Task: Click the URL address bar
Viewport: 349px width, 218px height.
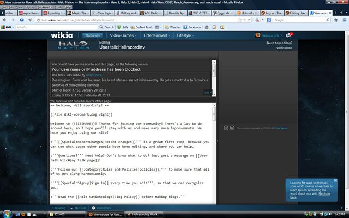Action: [x=137, y=20]
